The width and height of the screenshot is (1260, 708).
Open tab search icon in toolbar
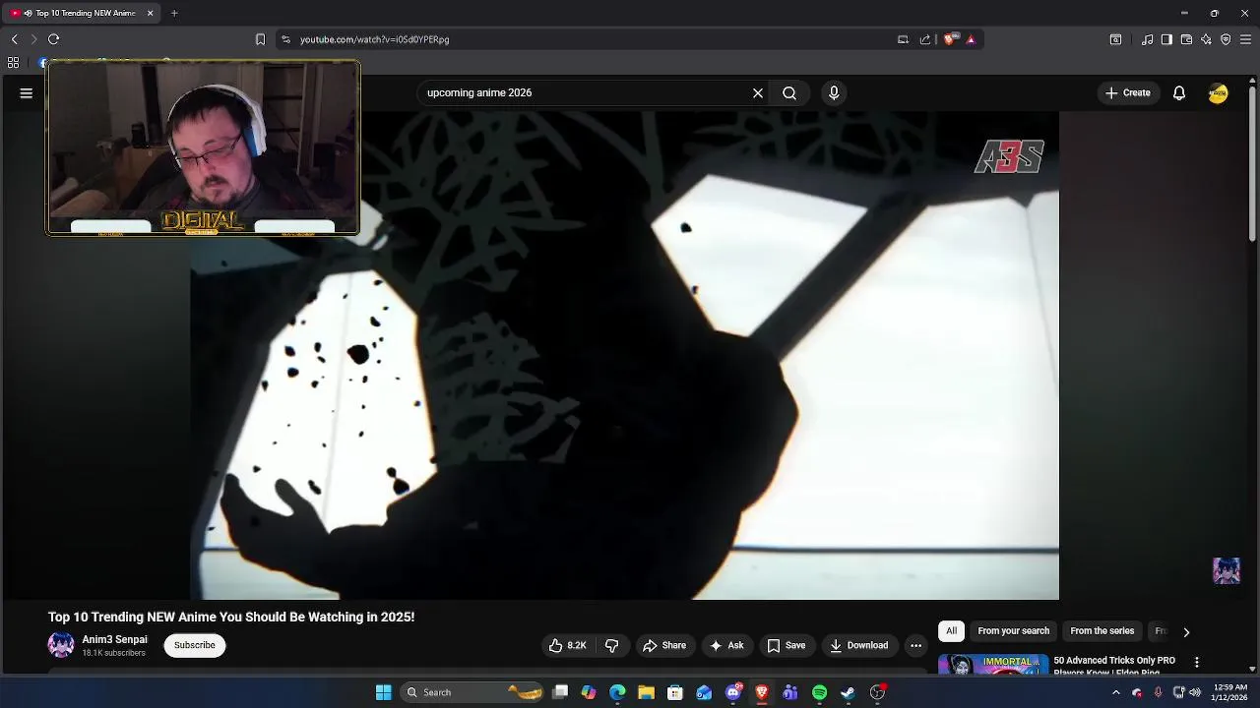point(1115,39)
